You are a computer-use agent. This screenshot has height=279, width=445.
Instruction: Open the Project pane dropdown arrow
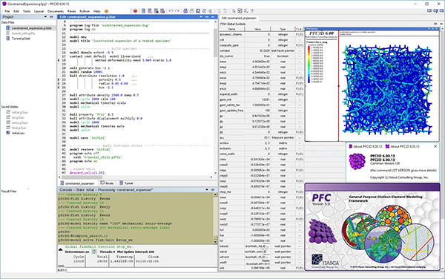45,17
